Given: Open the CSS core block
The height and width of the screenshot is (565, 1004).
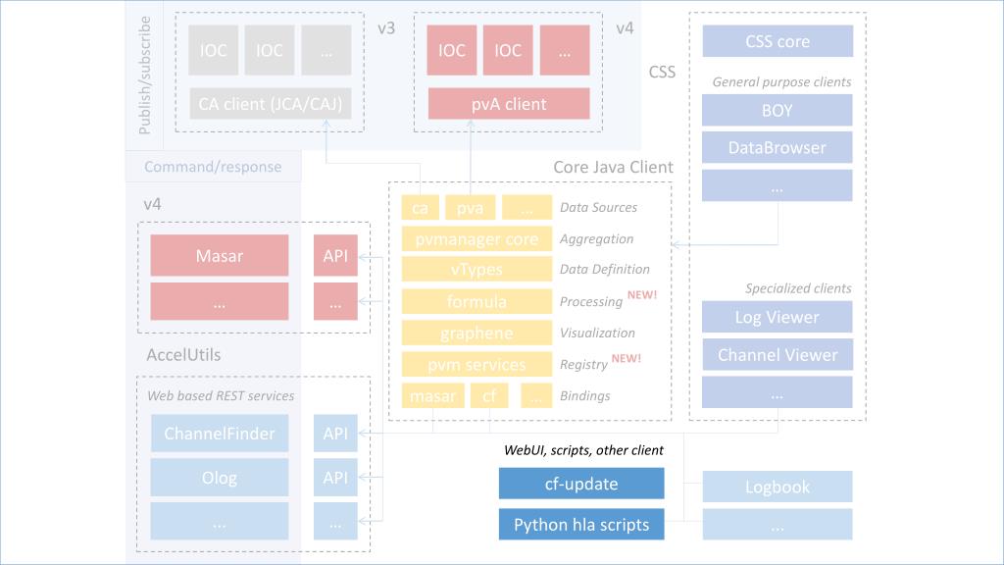Looking at the screenshot, I should click(778, 41).
